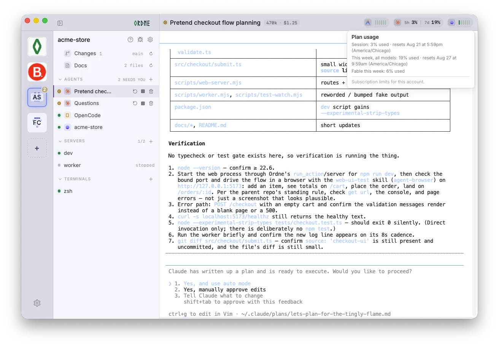Screen dimensions: 499x347
Task: Open scripts/worker.mjs link
Action: [x=202, y=95]
